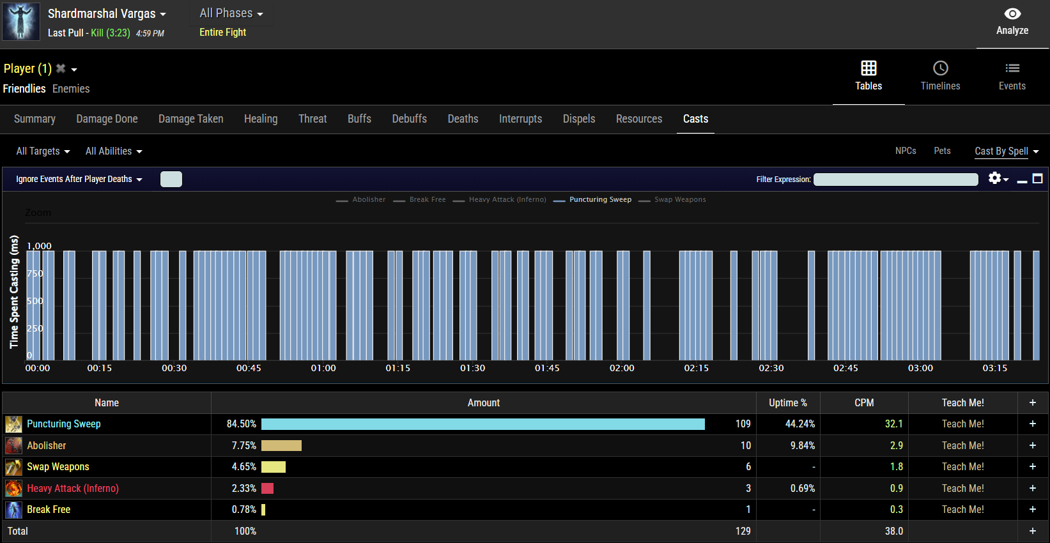1050x543 pixels.
Task: Expand the Break Free row with the plus
Action: point(1033,510)
